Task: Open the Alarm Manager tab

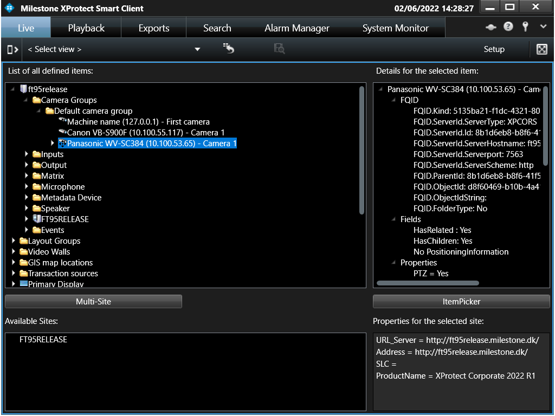Action: pyautogui.click(x=296, y=28)
